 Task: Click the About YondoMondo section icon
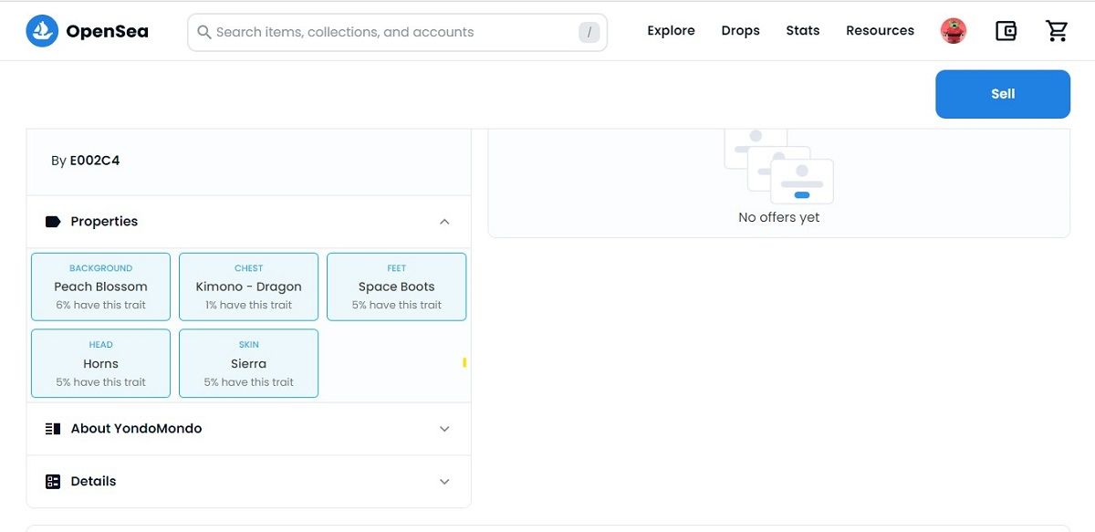click(x=53, y=429)
